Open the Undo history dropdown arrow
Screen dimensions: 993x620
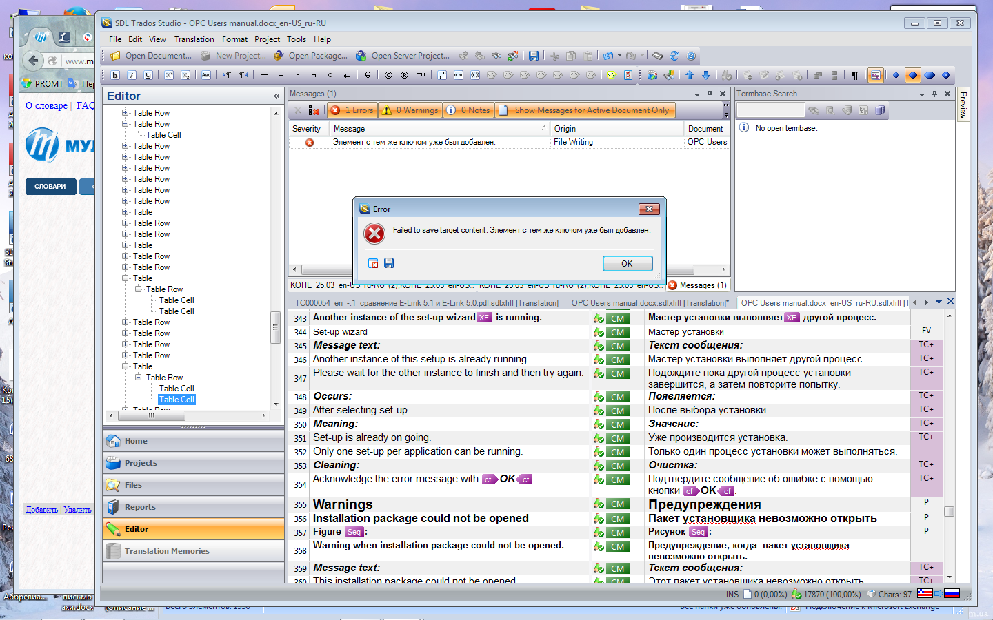coord(619,56)
